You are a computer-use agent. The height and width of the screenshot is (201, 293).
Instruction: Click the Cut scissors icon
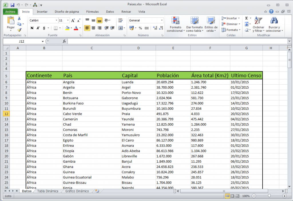19,18
